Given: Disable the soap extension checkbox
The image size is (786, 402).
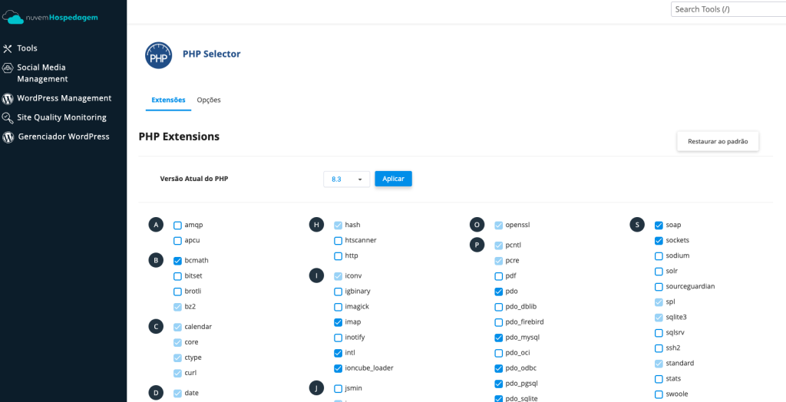Looking at the screenshot, I should (659, 226).
